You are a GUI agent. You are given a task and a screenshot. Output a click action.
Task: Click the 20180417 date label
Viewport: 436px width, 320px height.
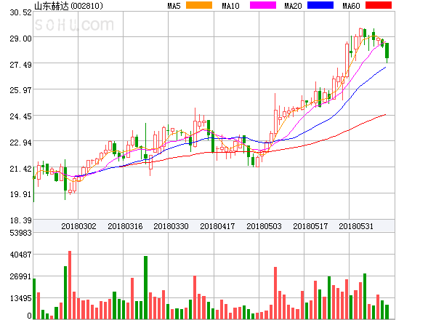tap(217, 226)
